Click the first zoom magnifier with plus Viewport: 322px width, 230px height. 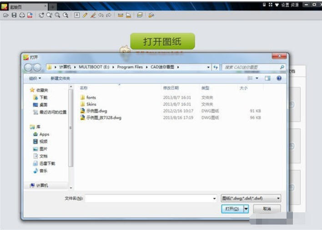click(x=49, y=15)
